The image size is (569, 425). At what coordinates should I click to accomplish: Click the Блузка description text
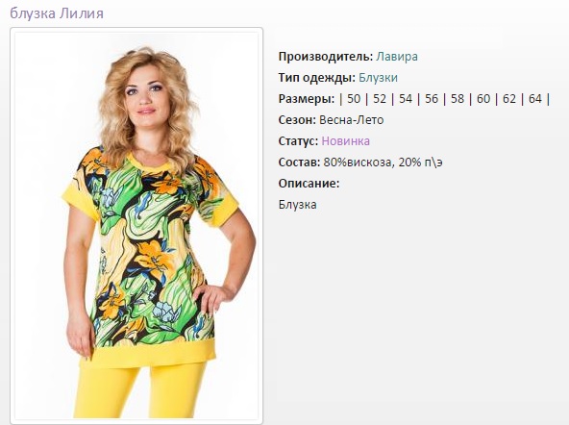pyautogui.click(x=298, y=205)
